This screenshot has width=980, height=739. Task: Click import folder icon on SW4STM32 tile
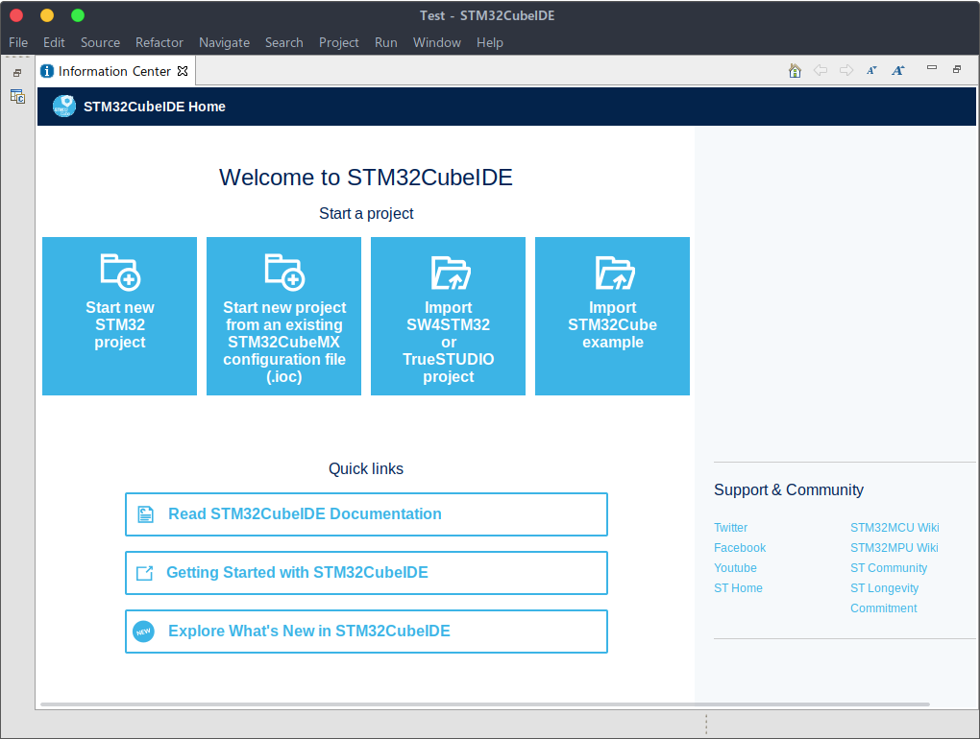(x=450, y=274)
